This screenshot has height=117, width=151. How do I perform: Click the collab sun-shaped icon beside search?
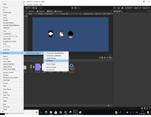tap(119, 8)
